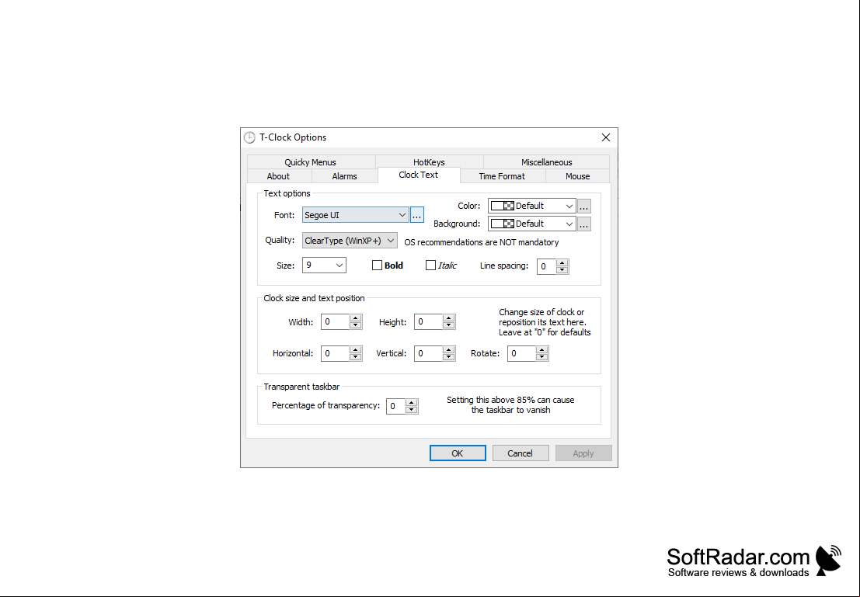Open the Quality dropdown ClearType (WinXP+)
The image size is (860, 597).
(350, 240)
